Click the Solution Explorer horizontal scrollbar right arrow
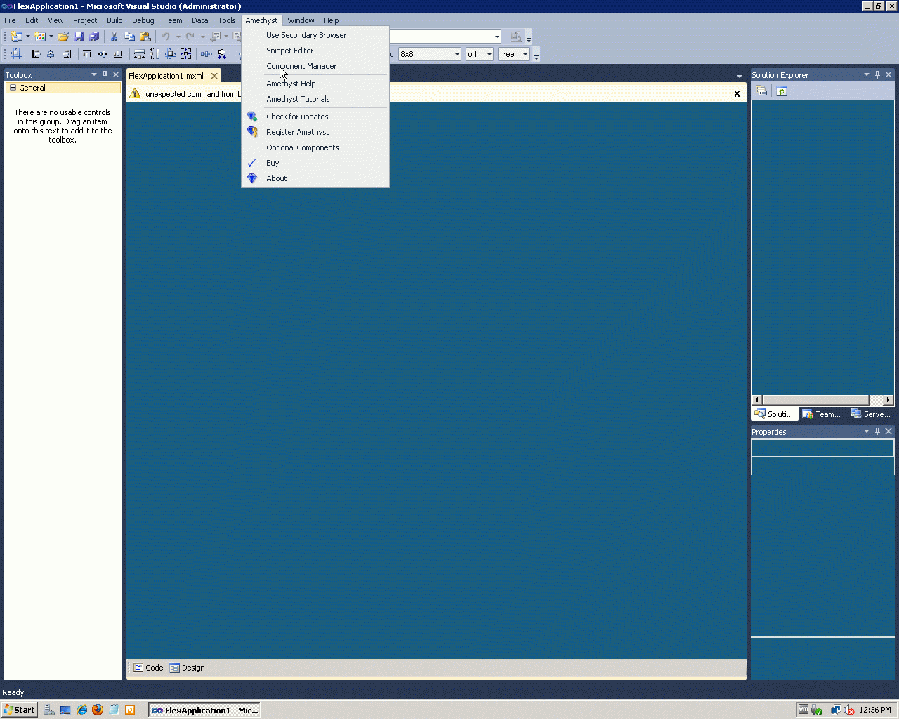This screenshot has height=719, width=899. click(x=888, y=400)
